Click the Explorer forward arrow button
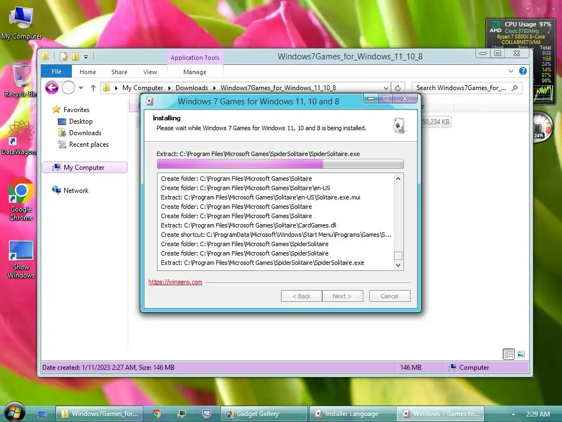 [68, 87]
